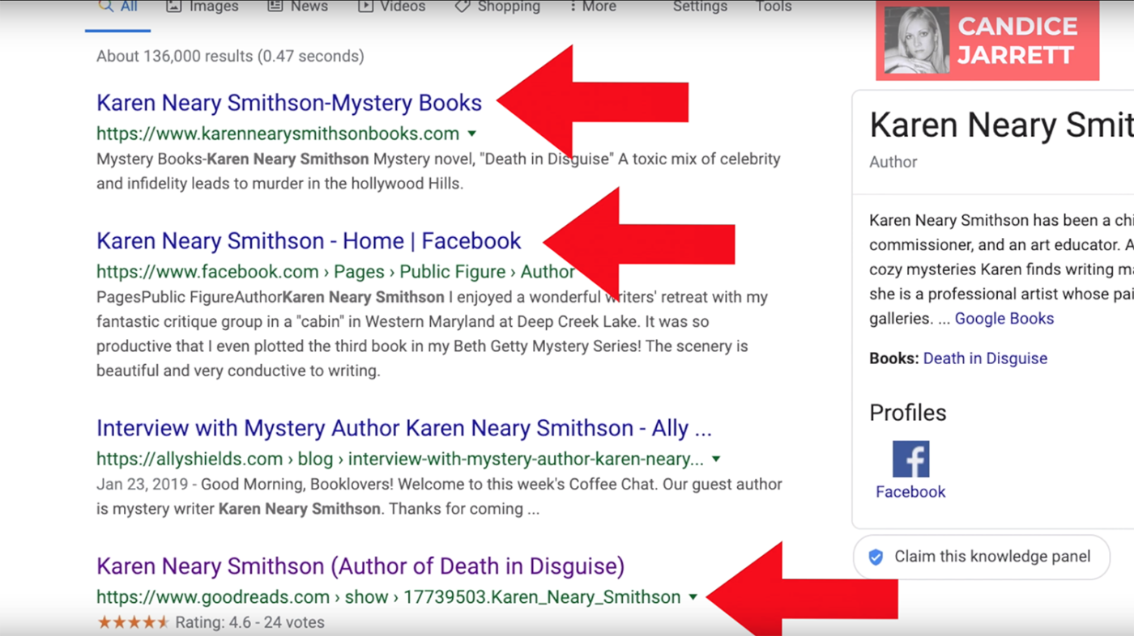Click the News tab newspaper icon
This screenshot has height=636, width=1134.
tap(275, 6)
